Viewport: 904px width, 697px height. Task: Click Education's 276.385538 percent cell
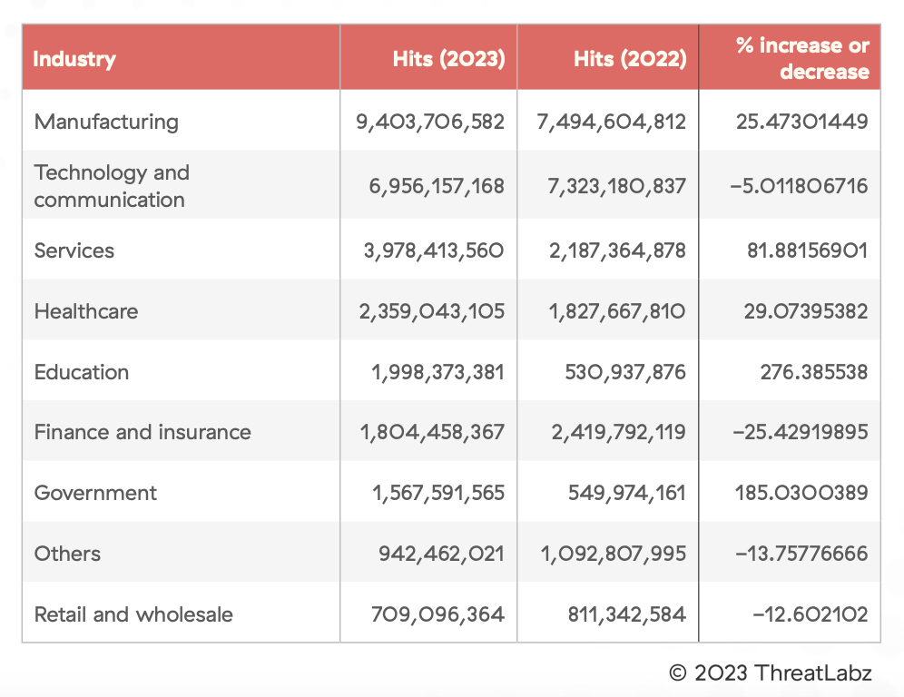tap(814, 372)
